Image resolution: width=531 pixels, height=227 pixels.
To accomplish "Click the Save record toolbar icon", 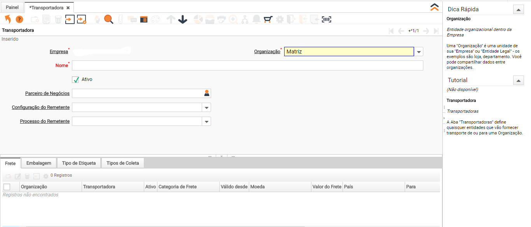I will pyautogui.click(x=70, y=19).
